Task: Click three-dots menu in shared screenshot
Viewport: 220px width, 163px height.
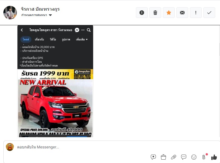Action: tap(83, 30)
